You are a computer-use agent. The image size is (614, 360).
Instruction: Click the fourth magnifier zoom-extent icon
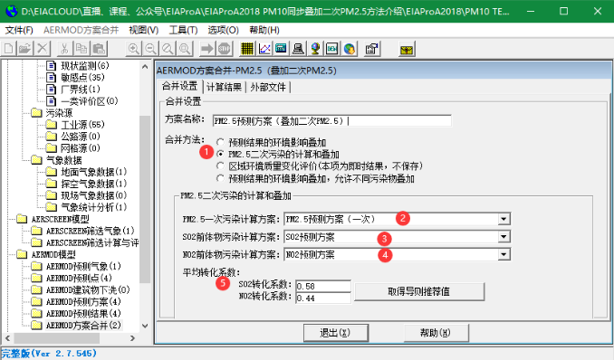[x=185, y=49]
